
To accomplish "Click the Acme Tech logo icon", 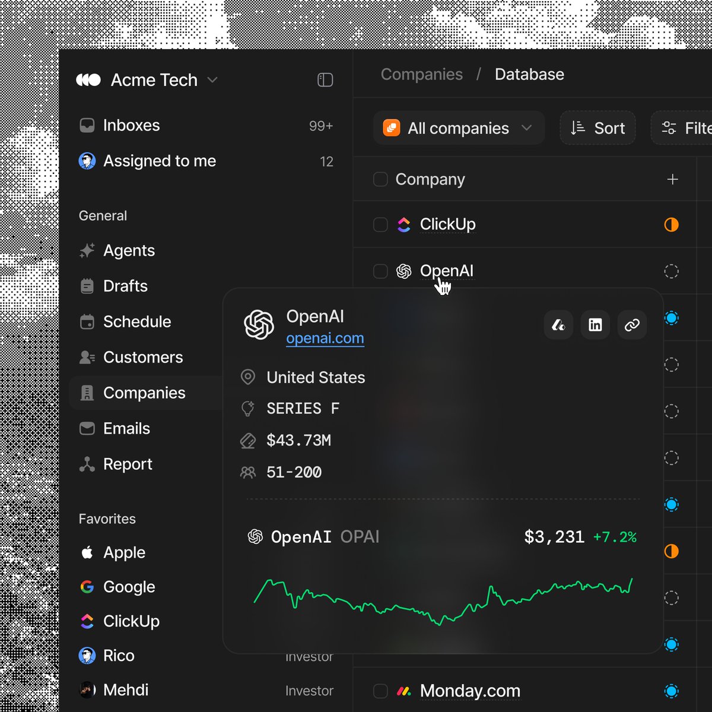I will coord(88,80).
